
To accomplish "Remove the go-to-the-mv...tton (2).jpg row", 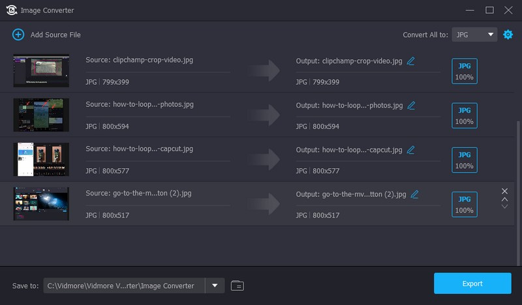I will (504, 191).
